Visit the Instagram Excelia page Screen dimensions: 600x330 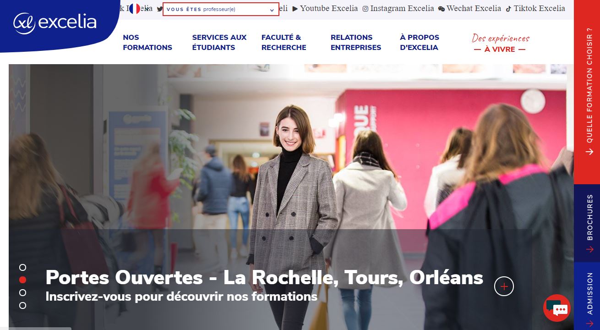[x=398, y=8]
